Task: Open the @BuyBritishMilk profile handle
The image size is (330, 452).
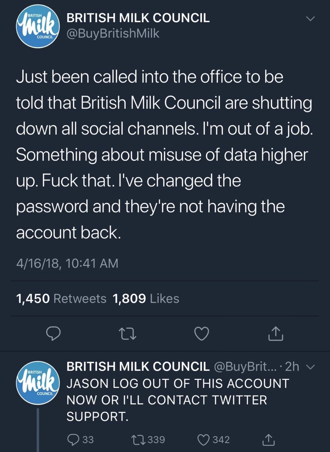Action: 113,33
